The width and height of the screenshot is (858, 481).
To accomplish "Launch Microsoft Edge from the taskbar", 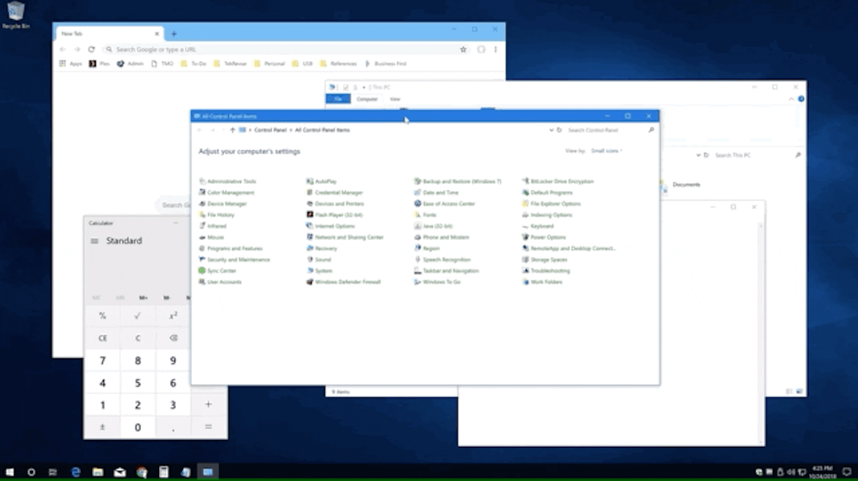I will click(76, 472).
